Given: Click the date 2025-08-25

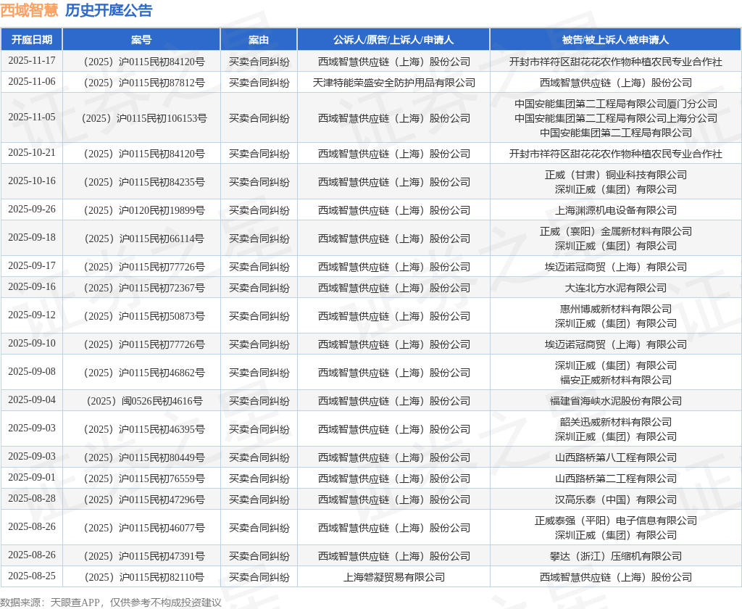Looking at the screenshot, I should pos(32,576).
